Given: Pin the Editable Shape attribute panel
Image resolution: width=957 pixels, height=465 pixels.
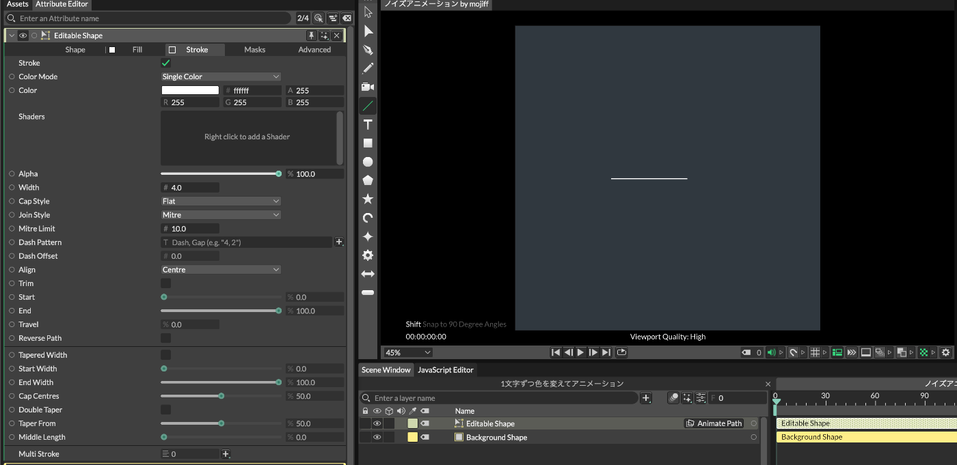Looking at the screenshot, I should 311,36.
